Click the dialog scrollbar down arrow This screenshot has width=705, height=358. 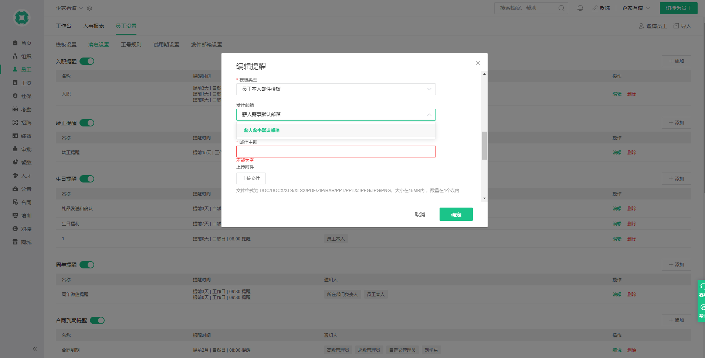click(x=484, y=198)
